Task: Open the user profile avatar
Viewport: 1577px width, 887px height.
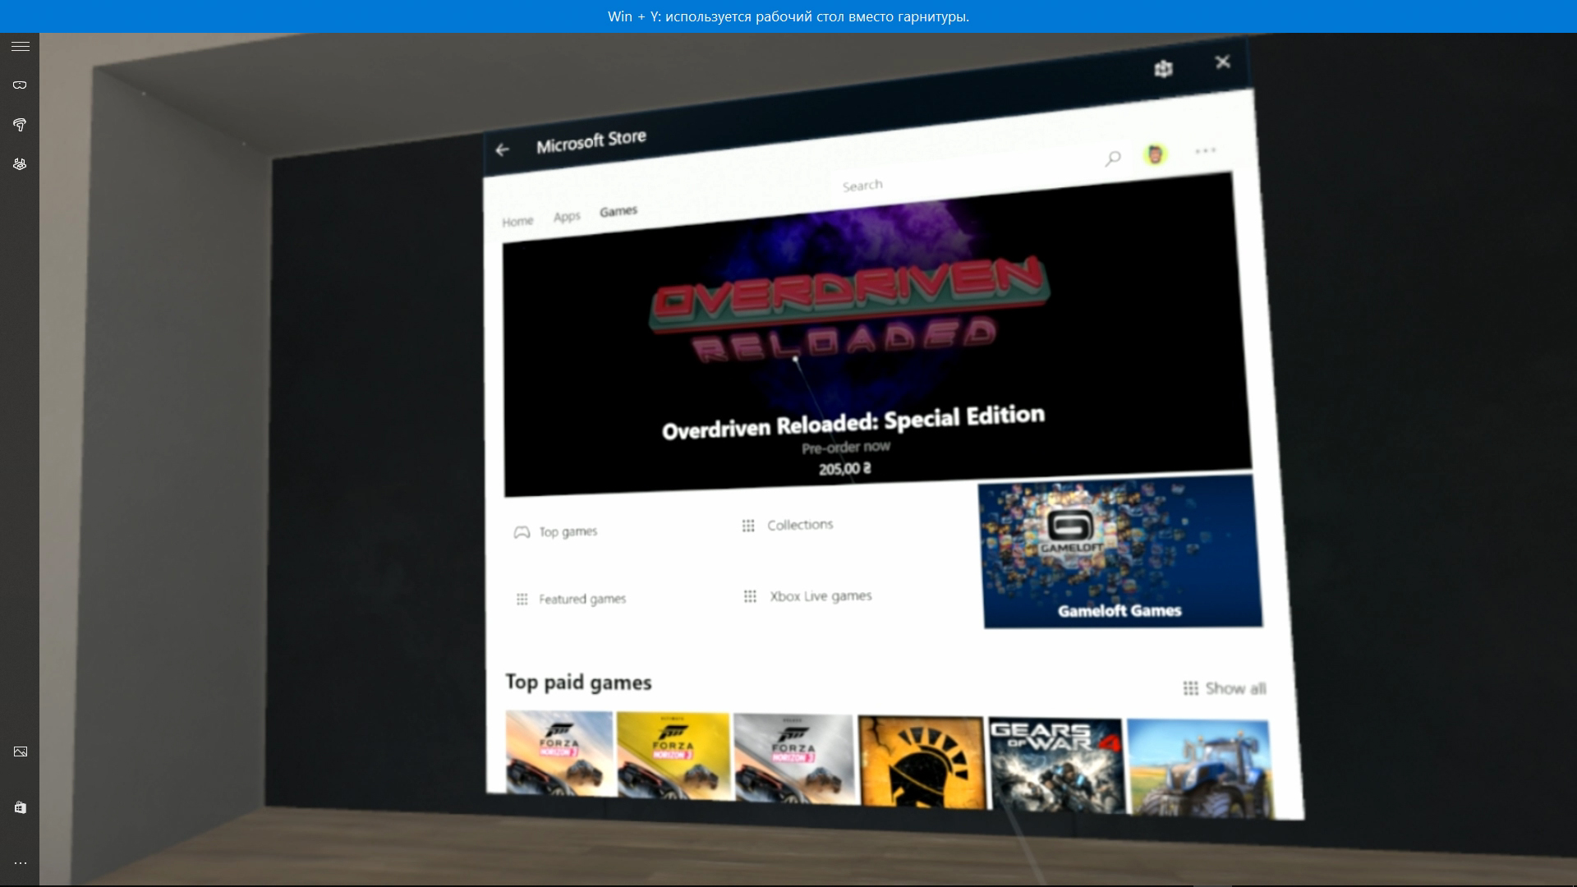Action: [x=1155, y=154]
